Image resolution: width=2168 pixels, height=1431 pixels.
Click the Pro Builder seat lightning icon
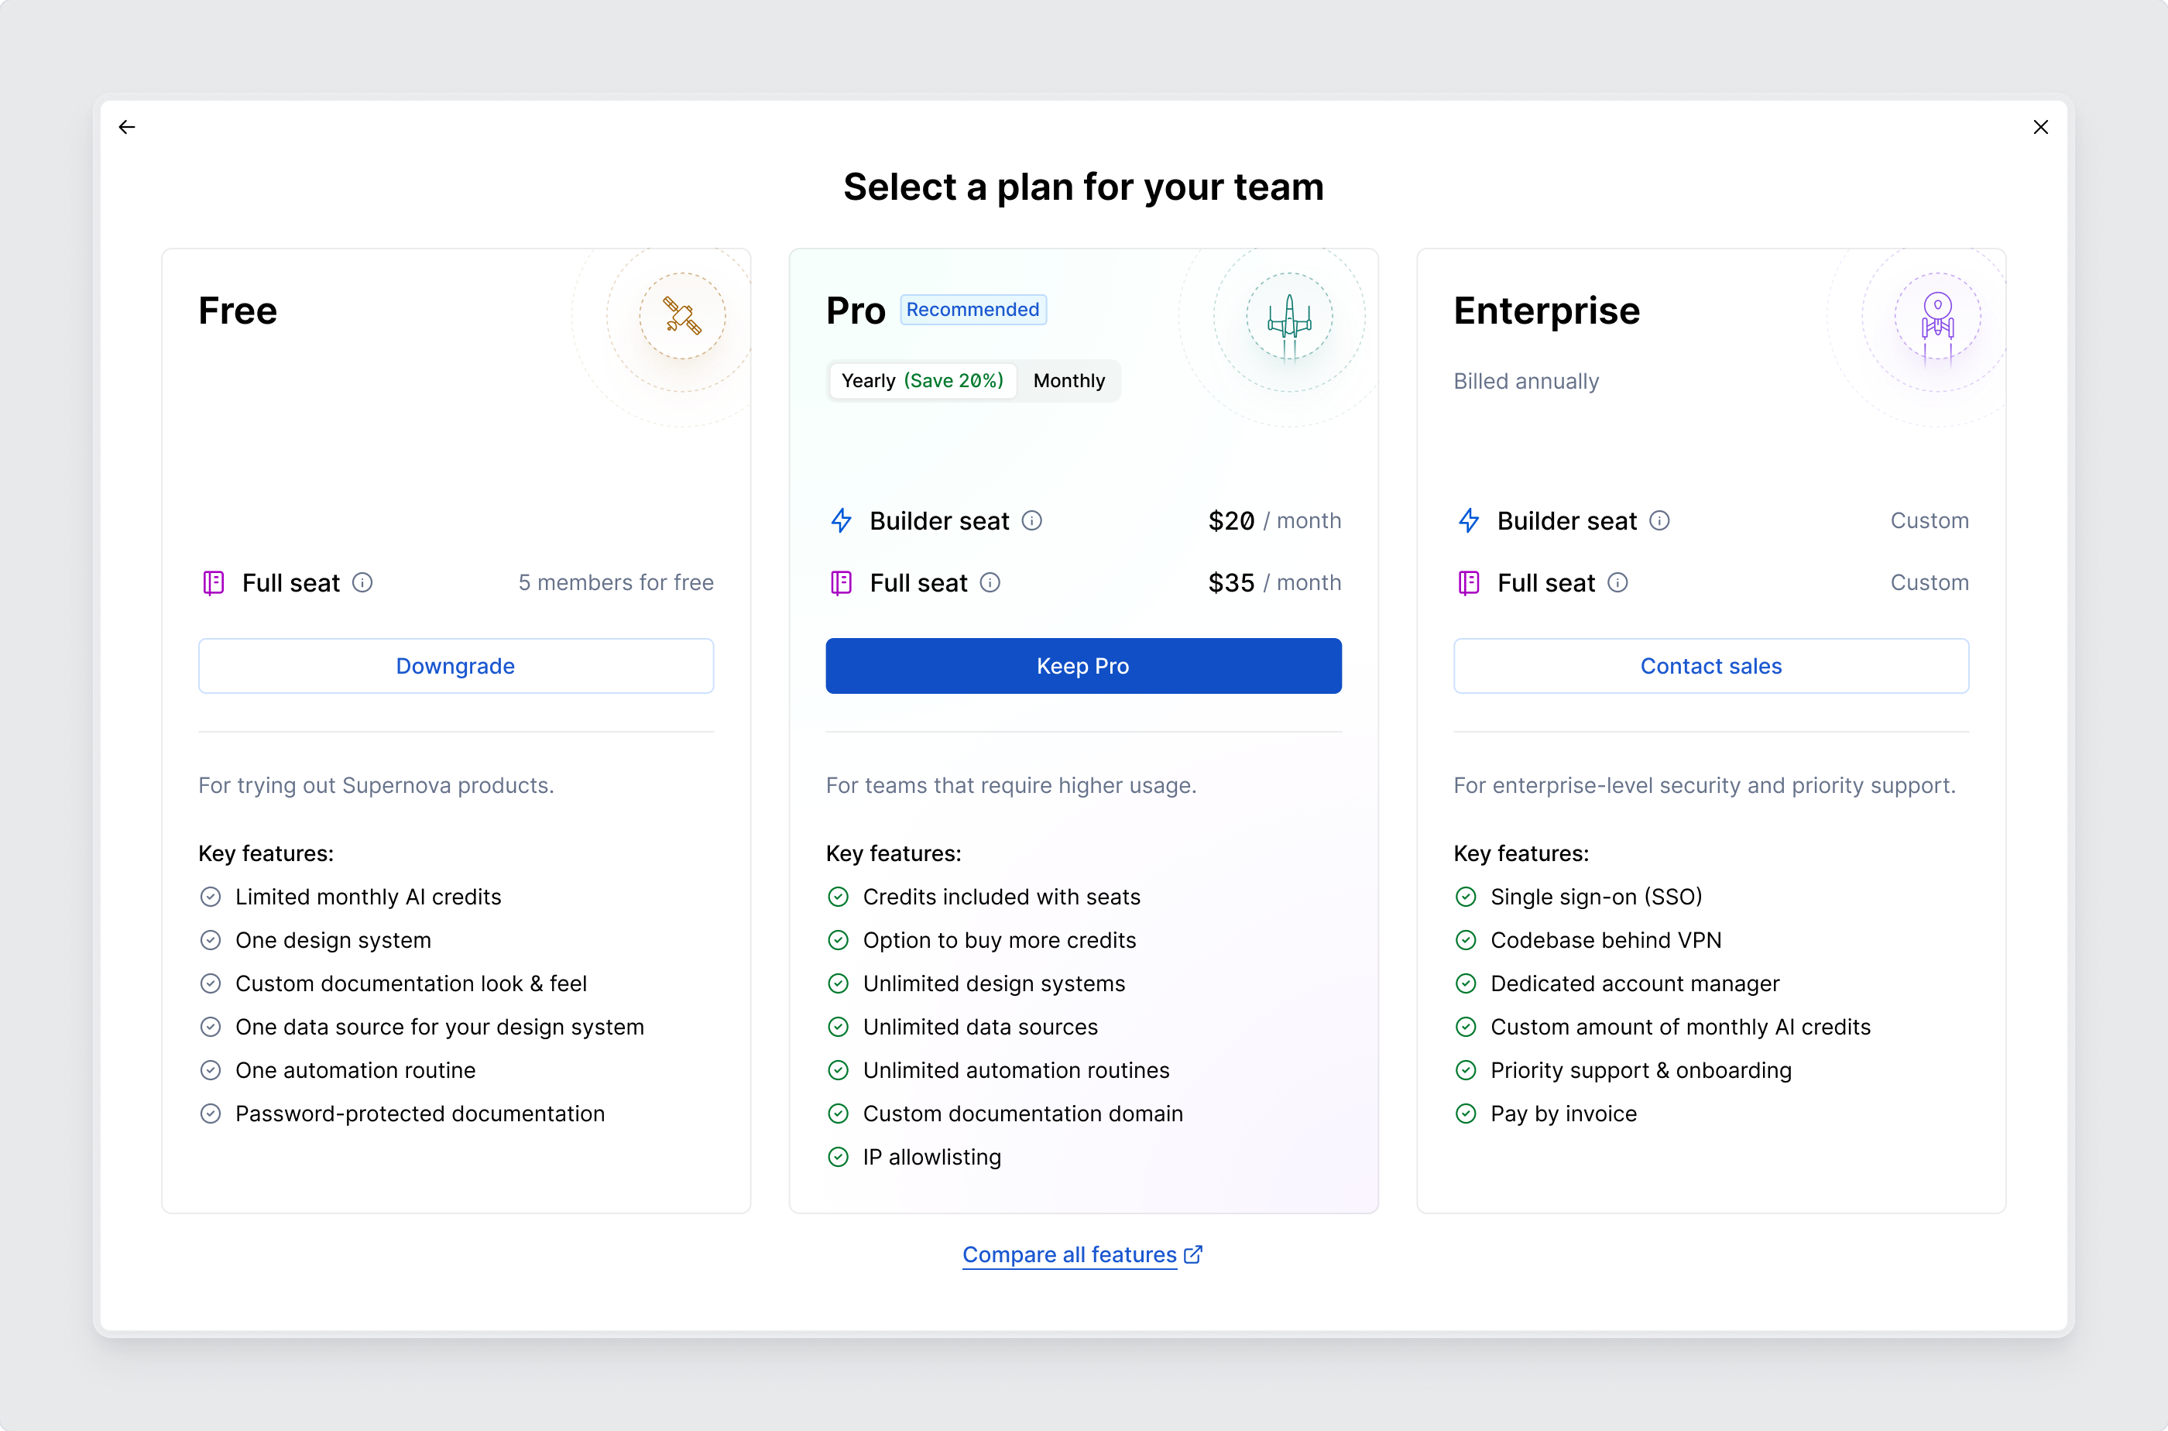(842, 520)
